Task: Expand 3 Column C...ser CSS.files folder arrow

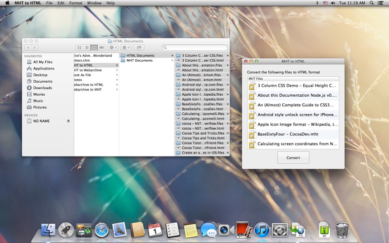Action: tap(228, 55)
